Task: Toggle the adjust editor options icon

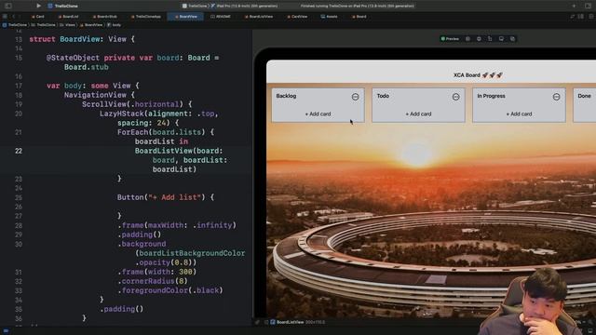Action: [x=580, y=17]
